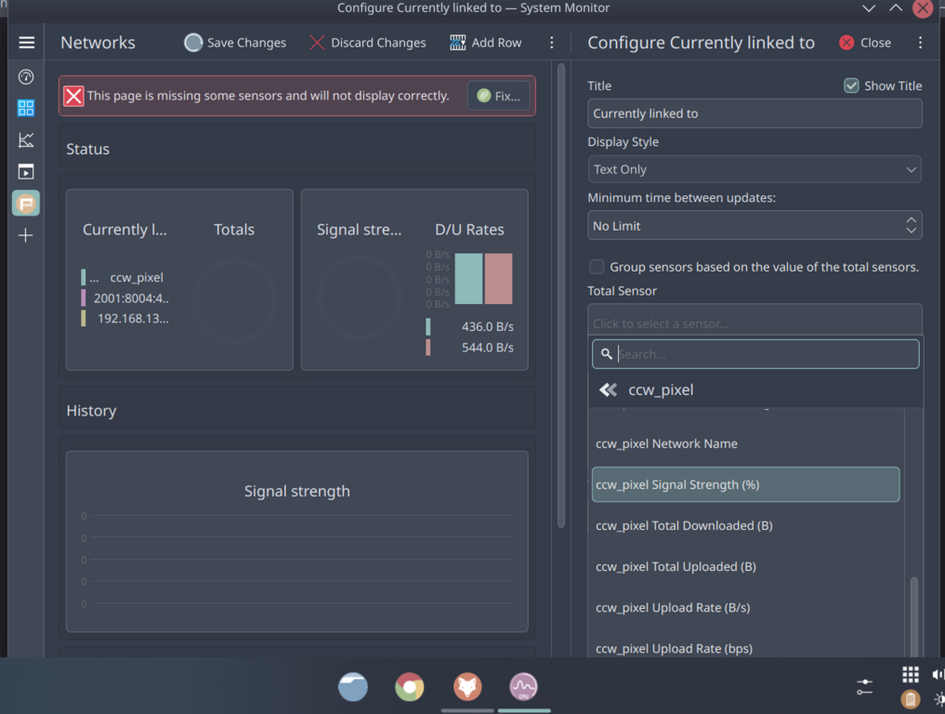The width and height of the screenshot is (945, 714).
Task: Open the hamburger sidebar menu
Action: coord(26,43)
